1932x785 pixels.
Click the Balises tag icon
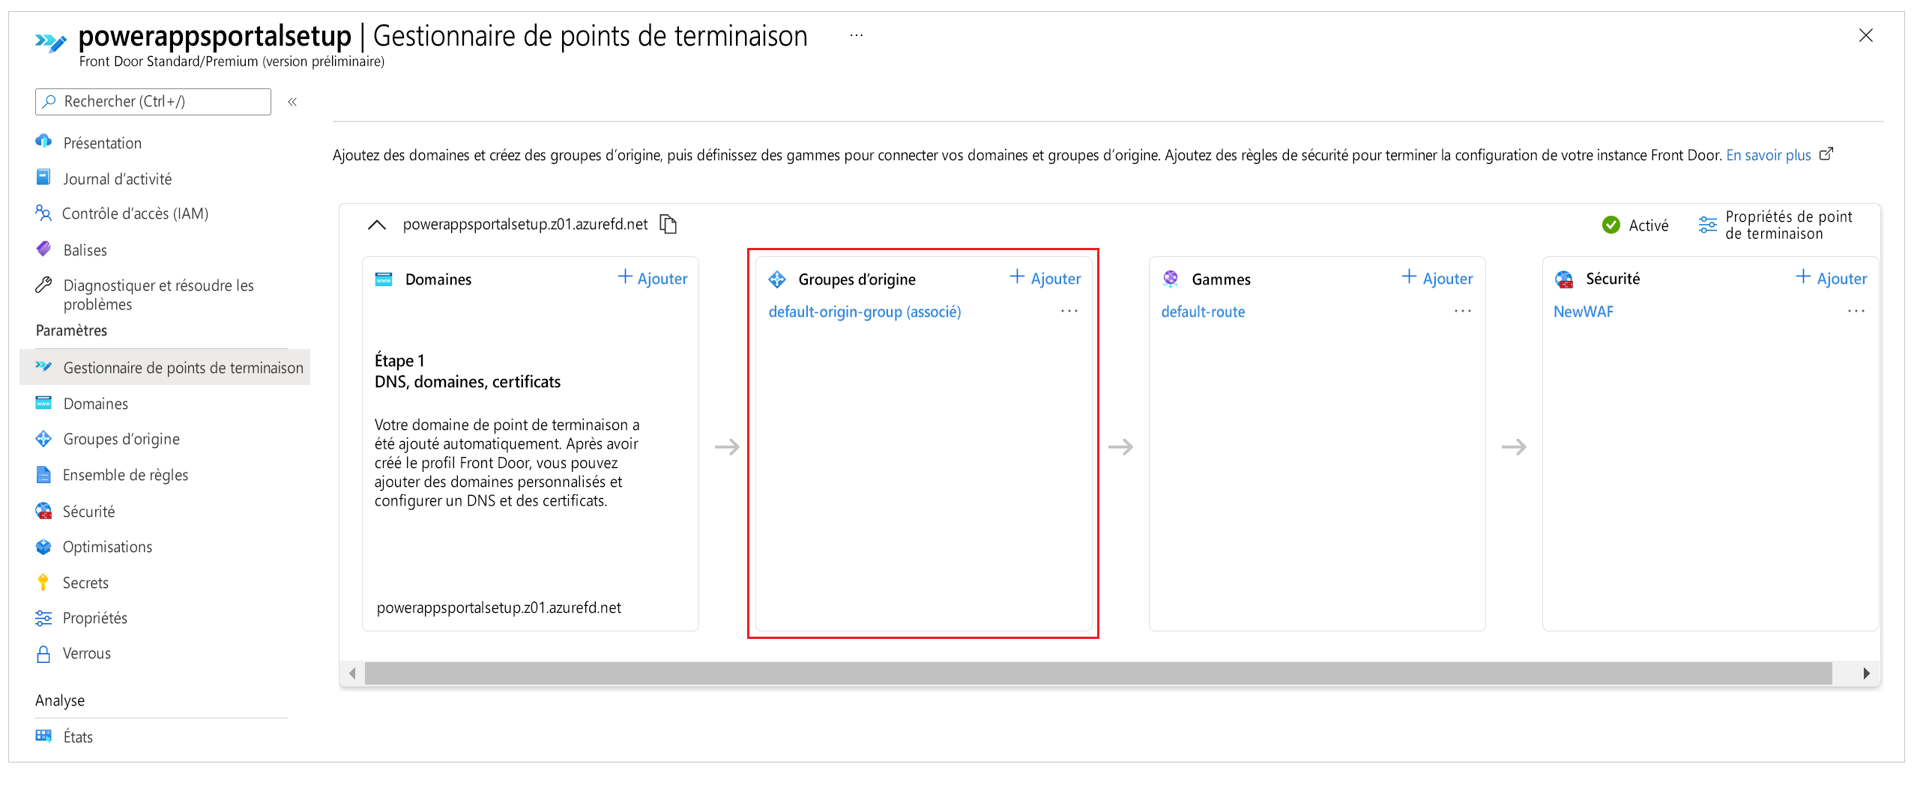tap(43, 249)
